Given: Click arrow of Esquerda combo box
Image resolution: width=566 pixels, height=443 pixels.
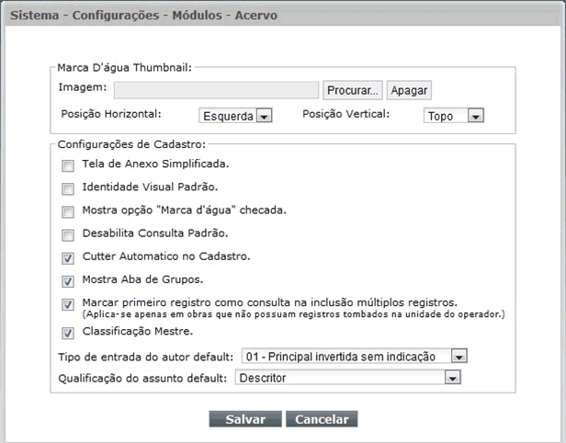Looking at the screenshot, I should [264, 116].
